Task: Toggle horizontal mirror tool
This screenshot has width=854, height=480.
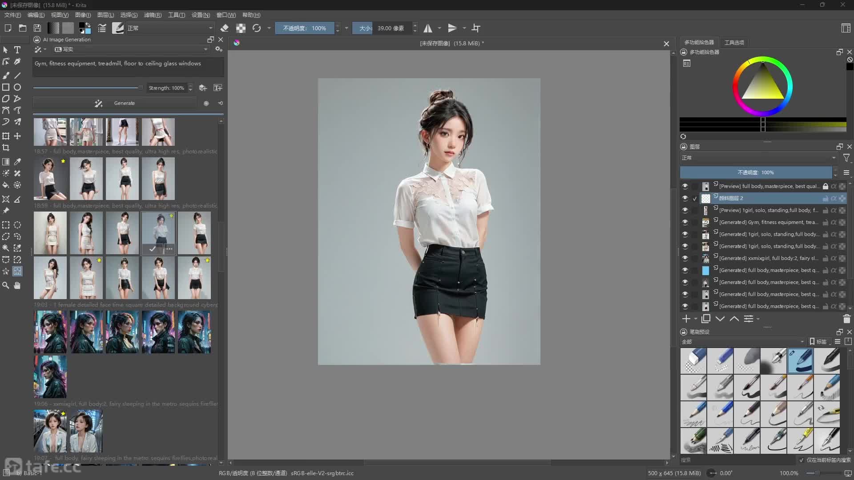Action: point(428,28)
